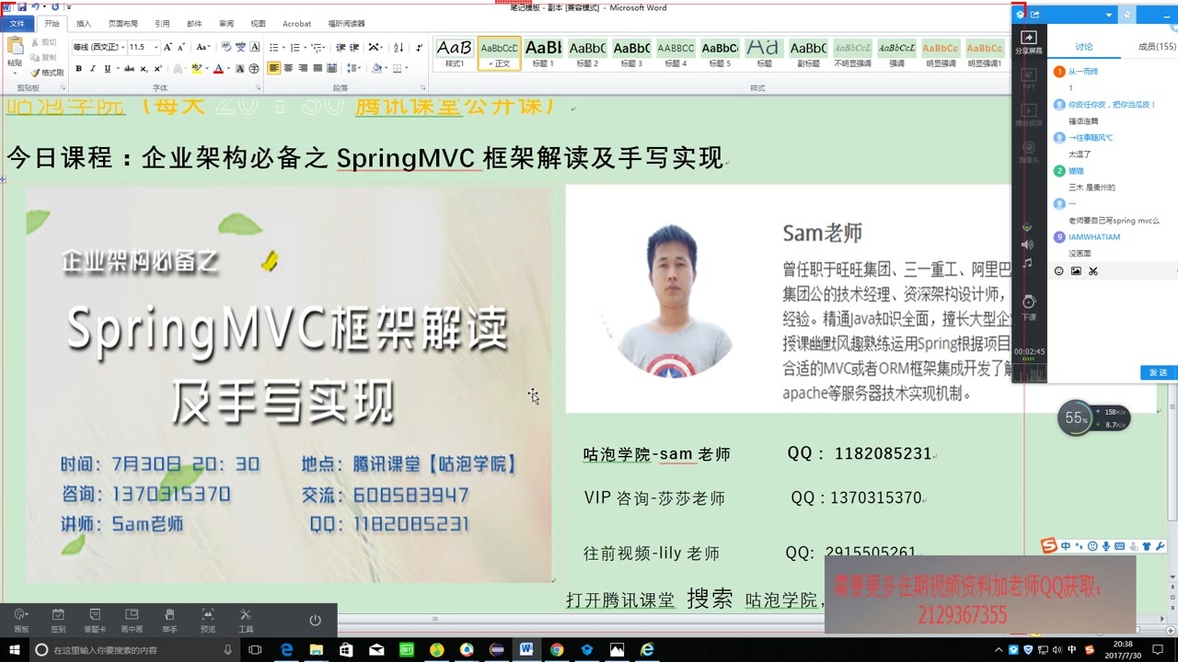Click the Increase Indent icon
1178x662 pixels.
[354, 47]
